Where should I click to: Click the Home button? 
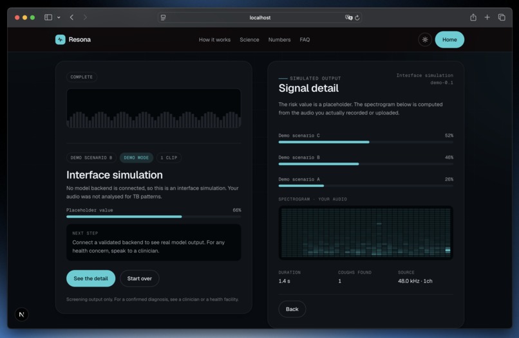449,40
